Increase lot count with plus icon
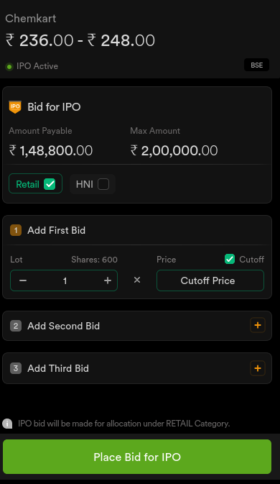 click(108, 280)
